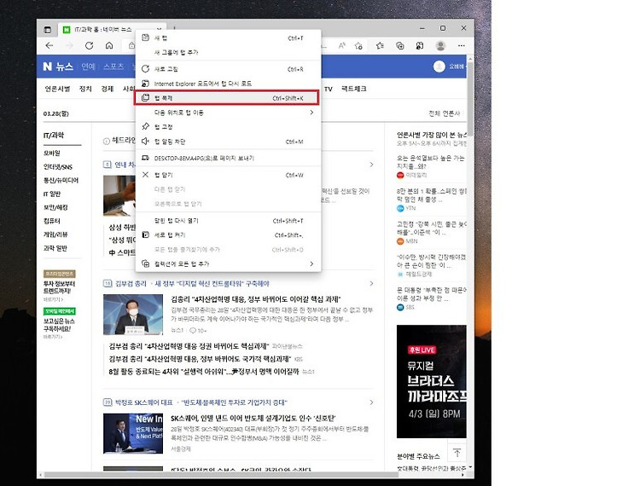This screenshot has width=640, height=486.
Task: Click the scroll-to-top arrow button
Action: tap(457, 453)
